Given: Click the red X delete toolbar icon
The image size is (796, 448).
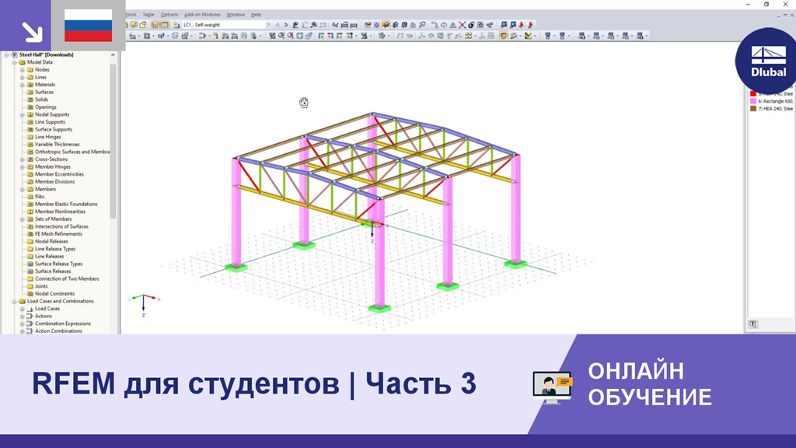Looking at the screenshot, I should (x=462, y=24).
